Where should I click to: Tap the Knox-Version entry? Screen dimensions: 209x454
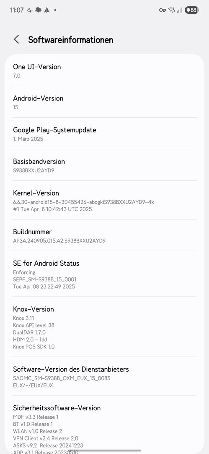(105, 327)
